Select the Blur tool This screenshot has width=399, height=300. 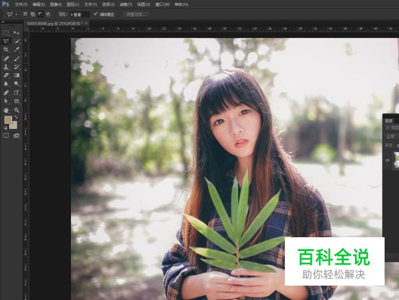click(6, 84)
